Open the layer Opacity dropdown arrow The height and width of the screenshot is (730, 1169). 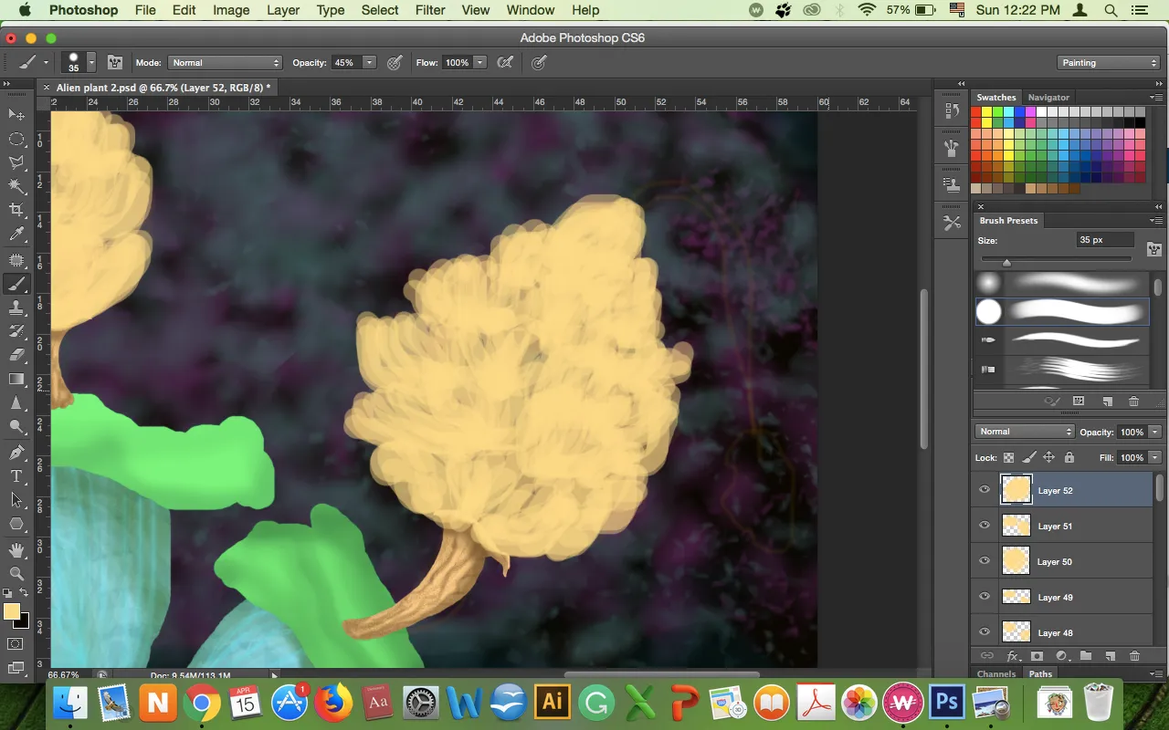coord(1155,432)
